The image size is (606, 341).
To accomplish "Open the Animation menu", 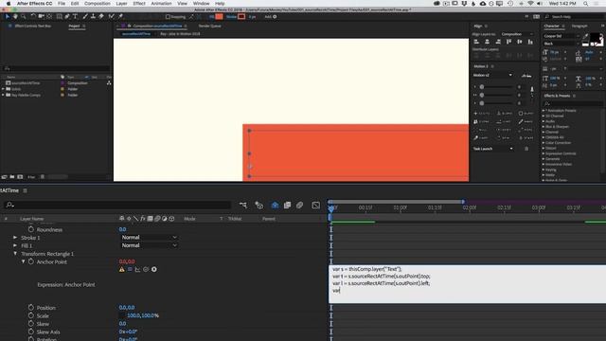I will pos(161,3).
